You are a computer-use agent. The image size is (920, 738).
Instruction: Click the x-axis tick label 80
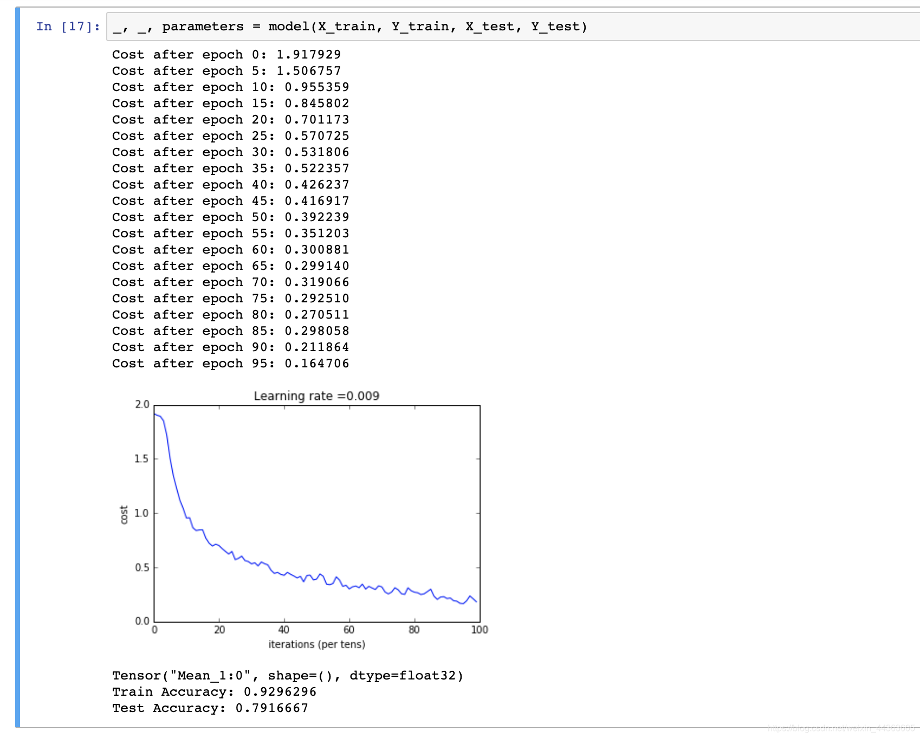(414, 630)
